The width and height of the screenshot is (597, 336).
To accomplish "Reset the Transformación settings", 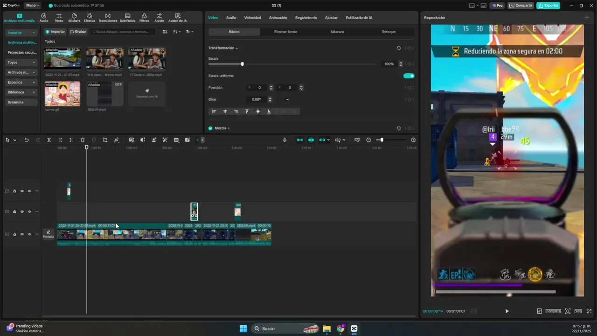I will click(398, 48).
